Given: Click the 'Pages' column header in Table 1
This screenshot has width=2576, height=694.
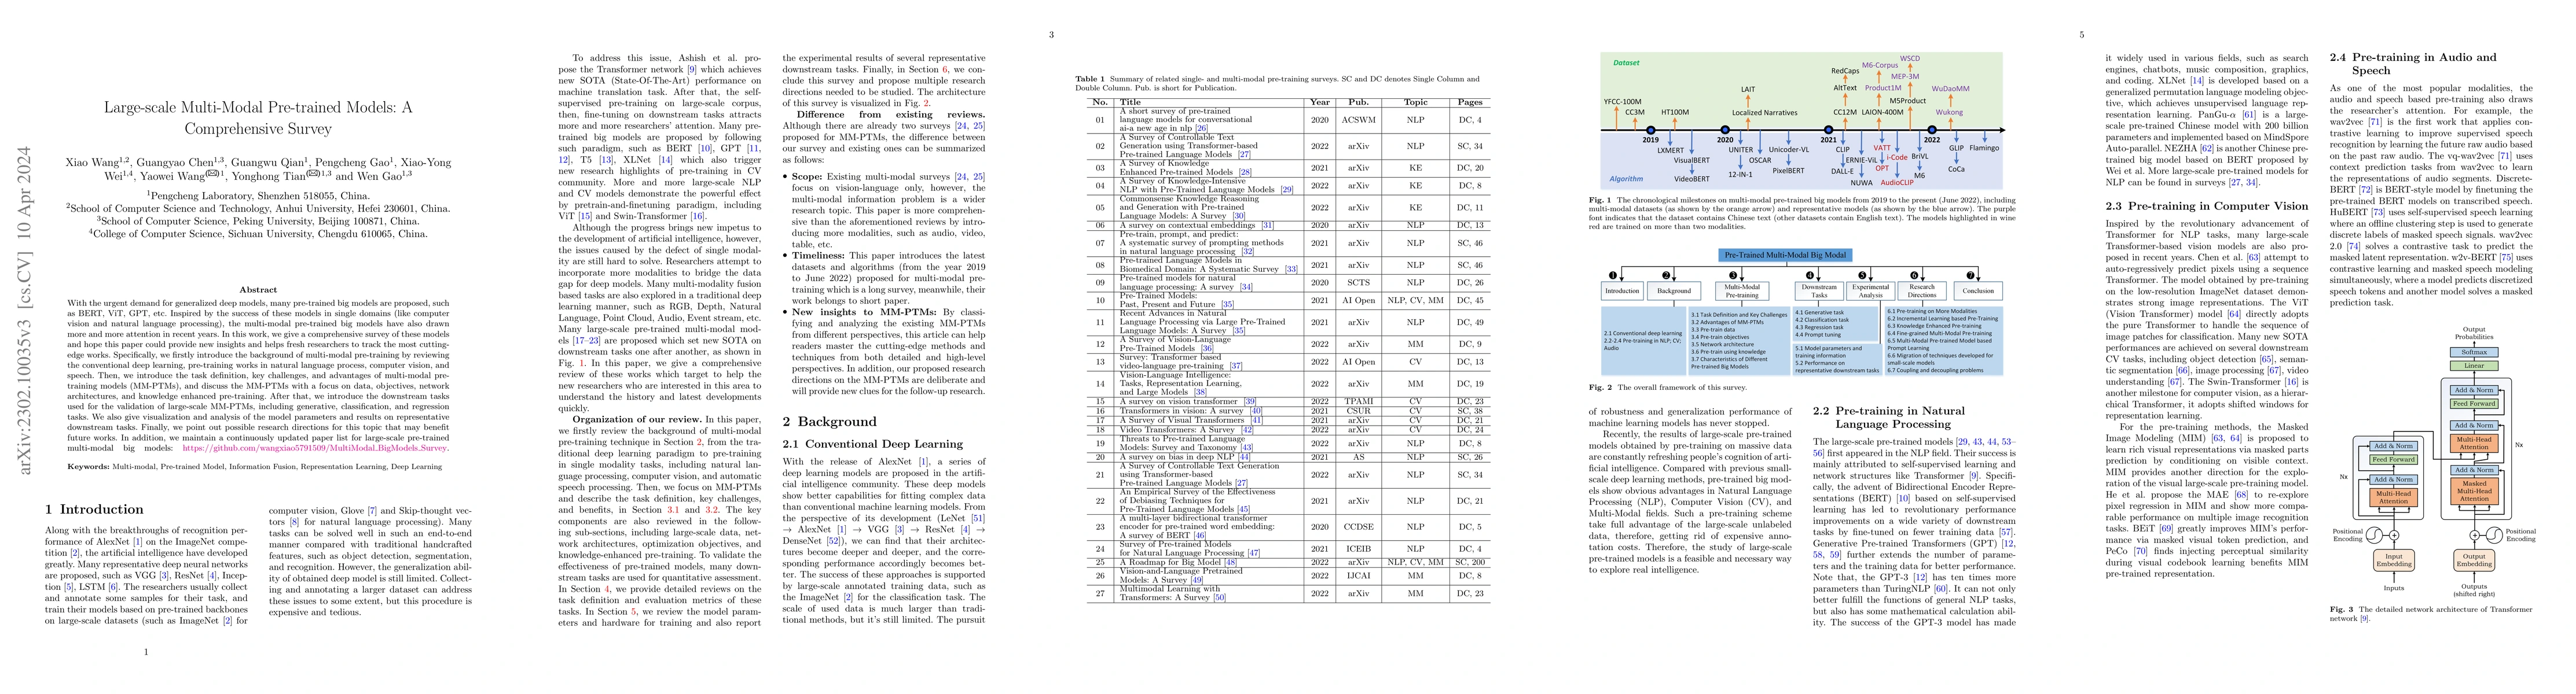Looking at the screenshot, I should [x=1470, y=102].
